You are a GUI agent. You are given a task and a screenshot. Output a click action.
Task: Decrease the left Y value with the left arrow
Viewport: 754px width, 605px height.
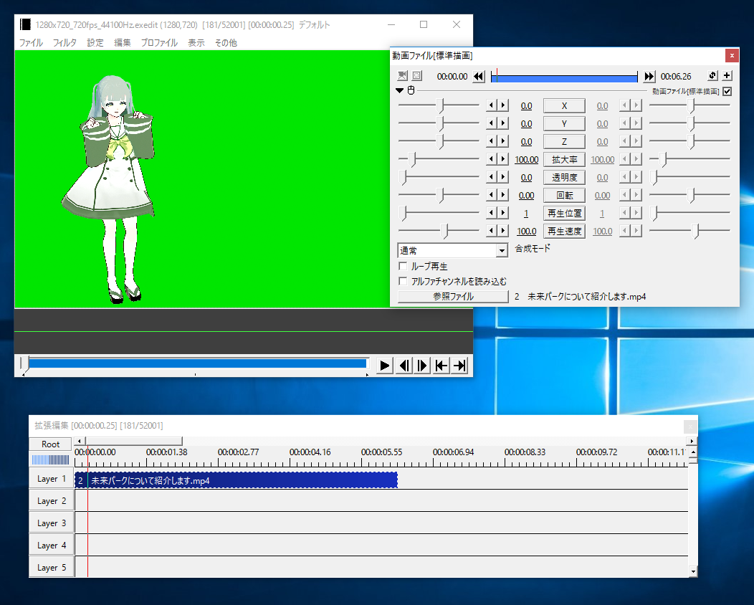click(x=491, y=123)
